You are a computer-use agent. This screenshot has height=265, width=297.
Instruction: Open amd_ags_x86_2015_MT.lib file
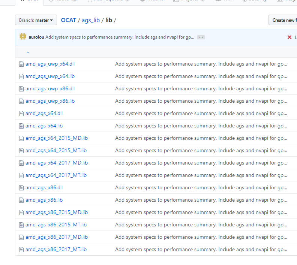tap(56, 225)
